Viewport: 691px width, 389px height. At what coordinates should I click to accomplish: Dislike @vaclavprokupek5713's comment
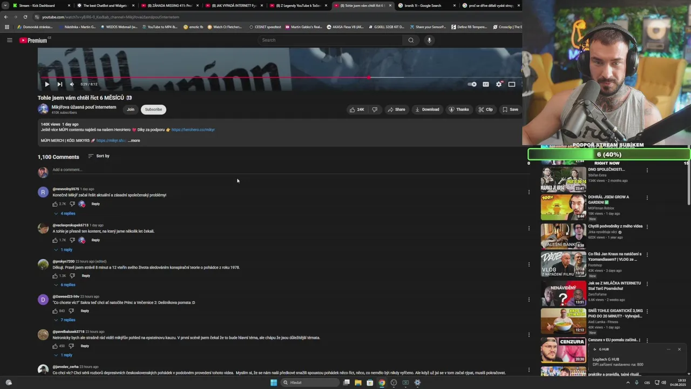click(72, 240)
